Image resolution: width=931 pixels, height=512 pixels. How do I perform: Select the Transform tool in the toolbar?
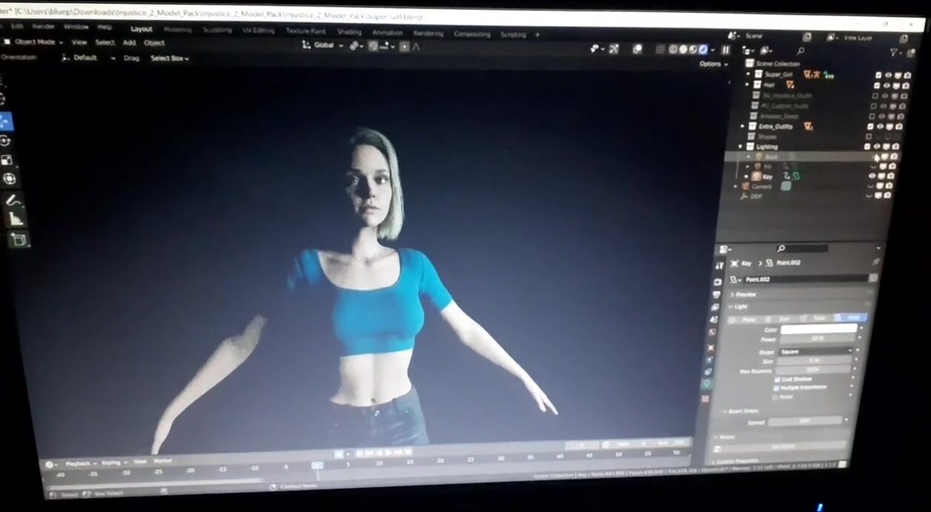point(9,179)
